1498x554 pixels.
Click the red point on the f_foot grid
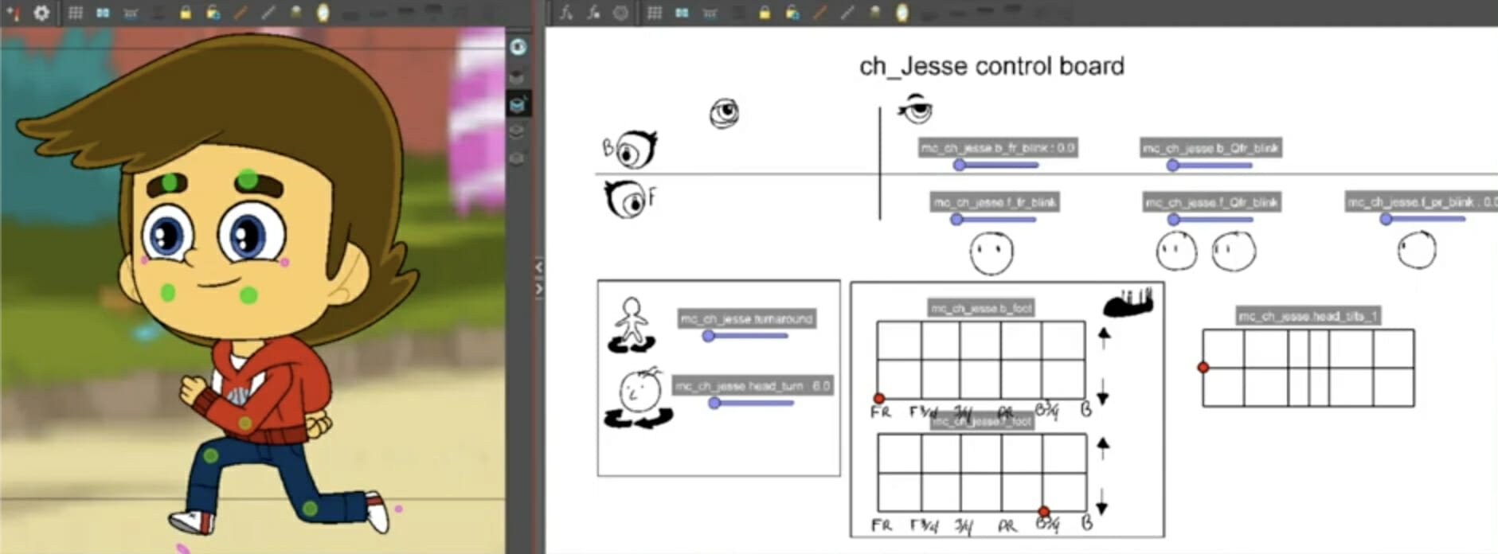(1043, 512)
